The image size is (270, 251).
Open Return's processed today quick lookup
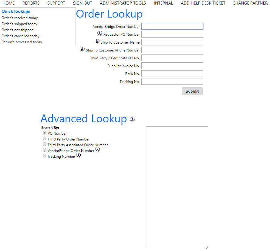coord(22,42)
